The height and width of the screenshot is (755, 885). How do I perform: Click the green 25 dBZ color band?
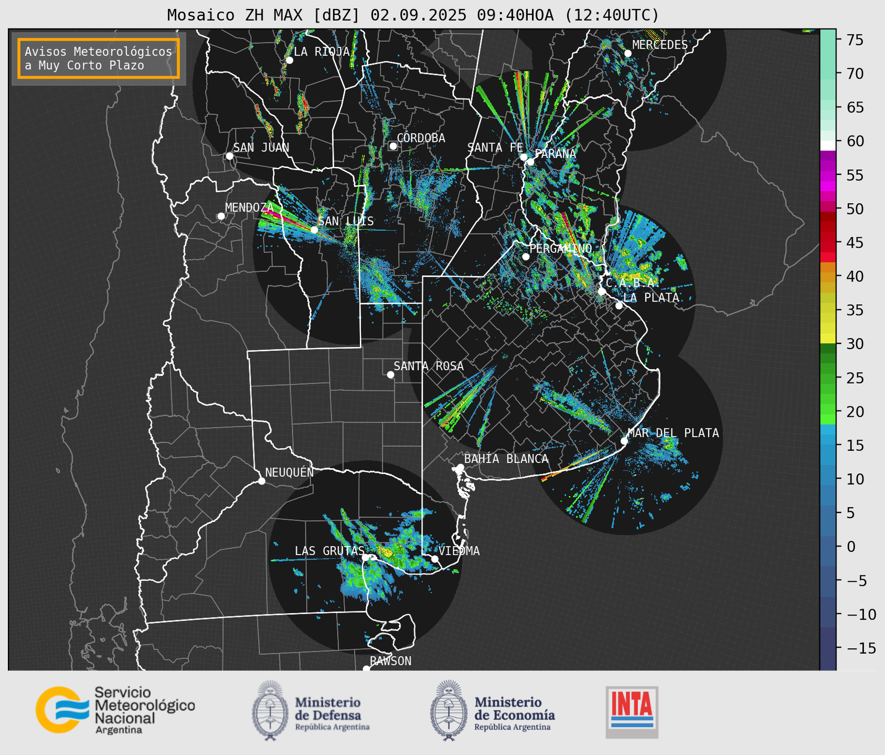[828, 377]
